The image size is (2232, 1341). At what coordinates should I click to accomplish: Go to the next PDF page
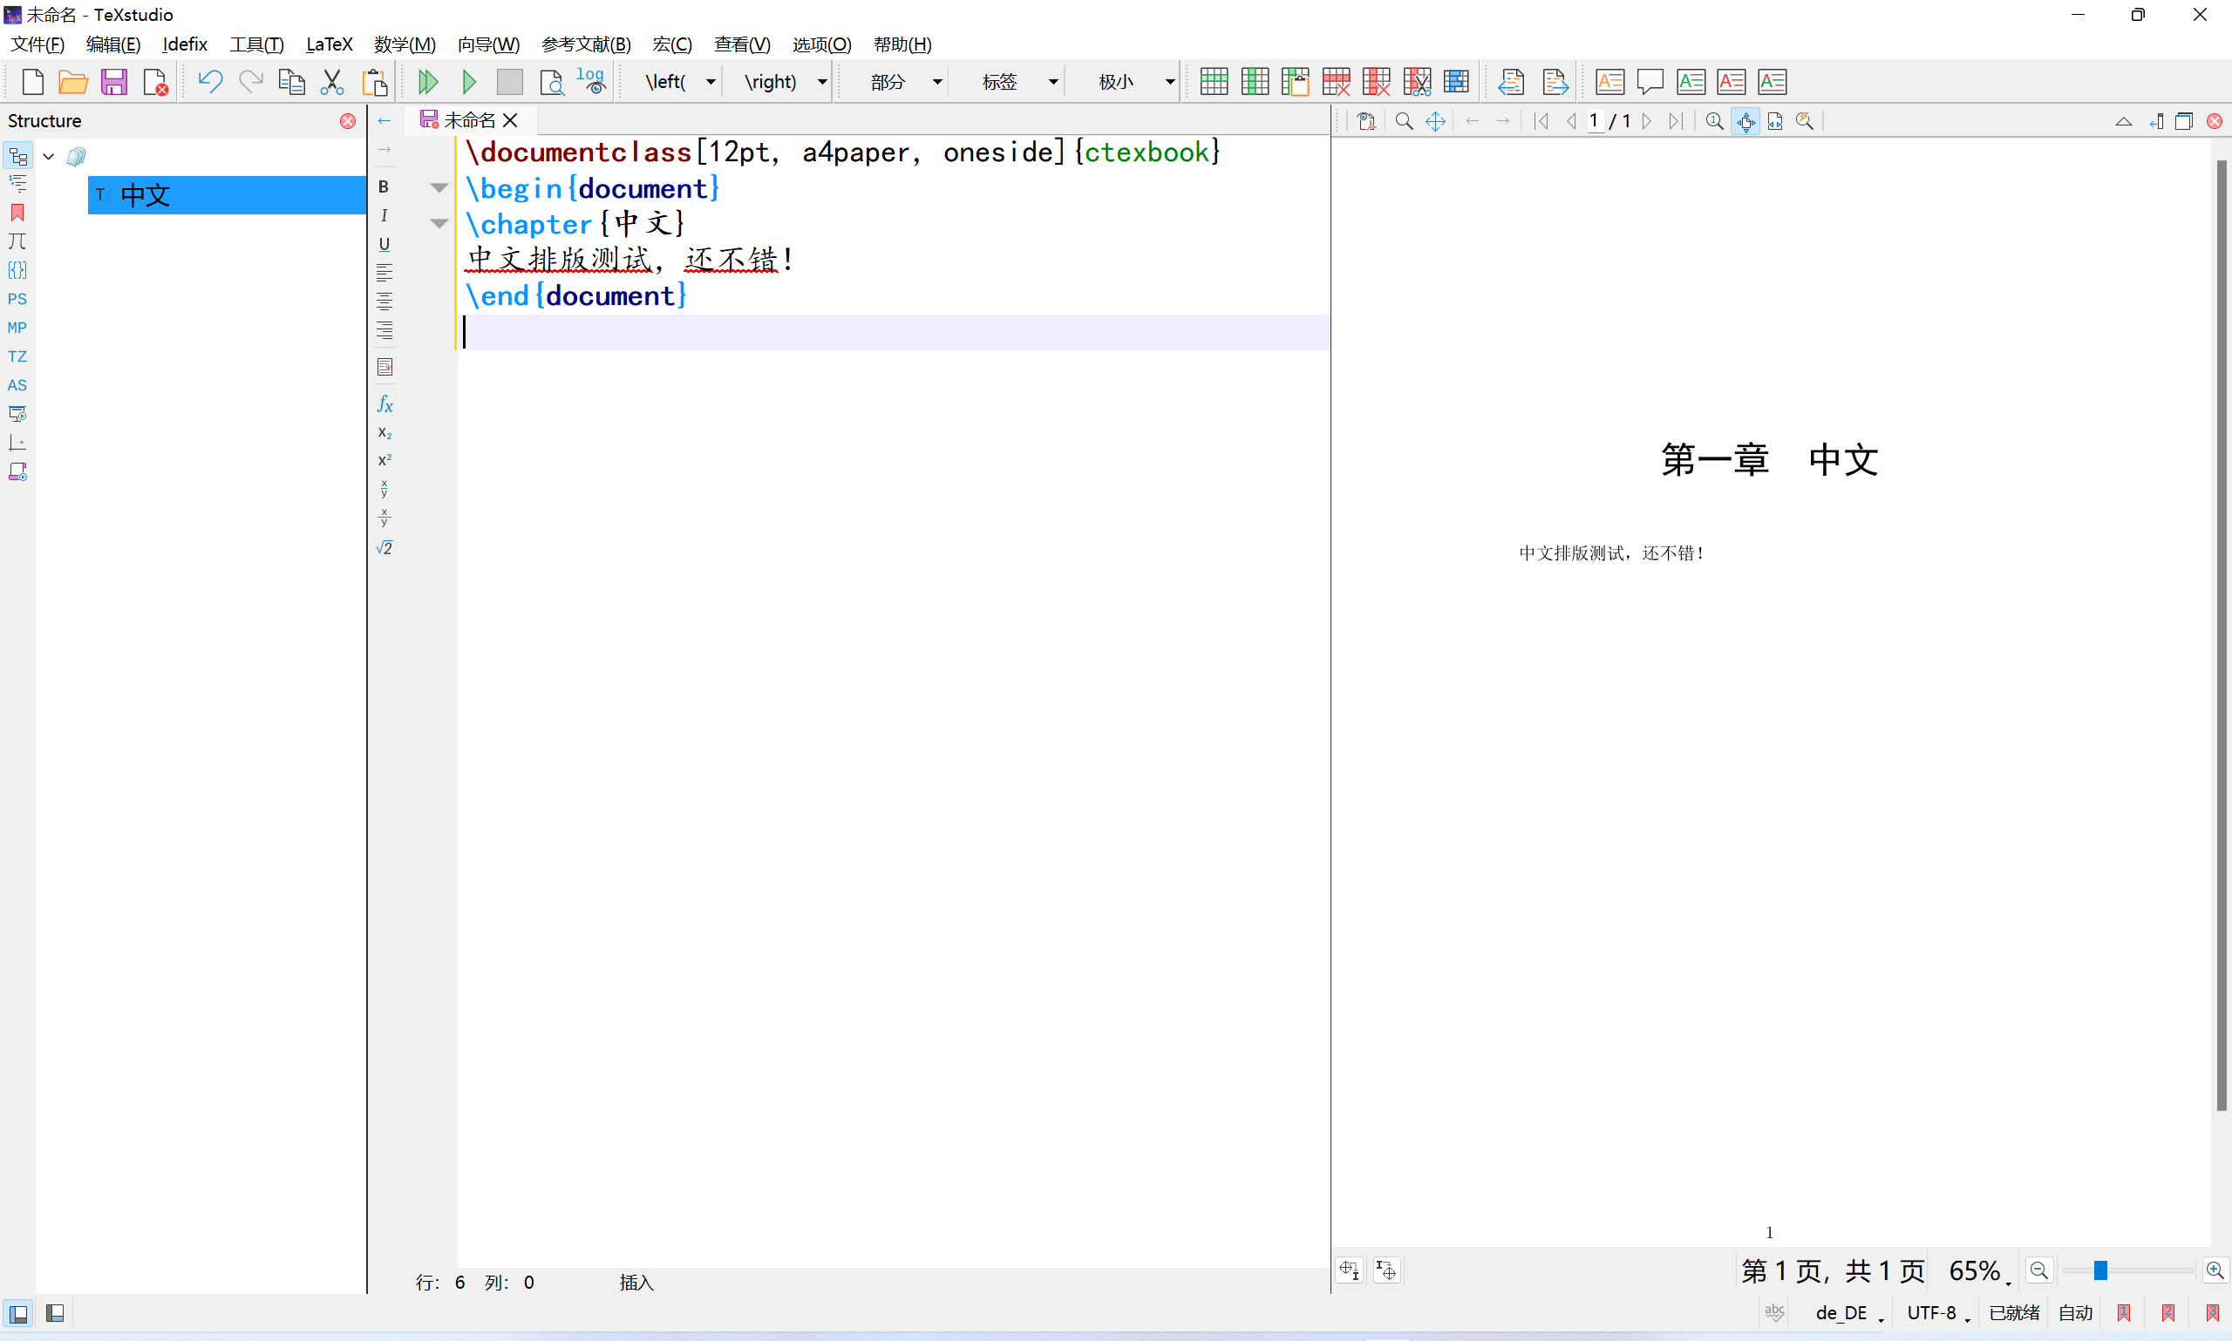(1648, 121)
